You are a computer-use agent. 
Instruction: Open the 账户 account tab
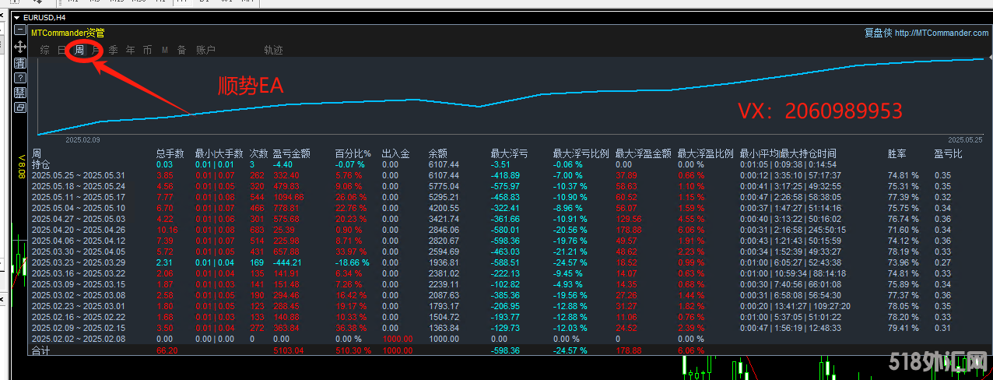point(205,51)
